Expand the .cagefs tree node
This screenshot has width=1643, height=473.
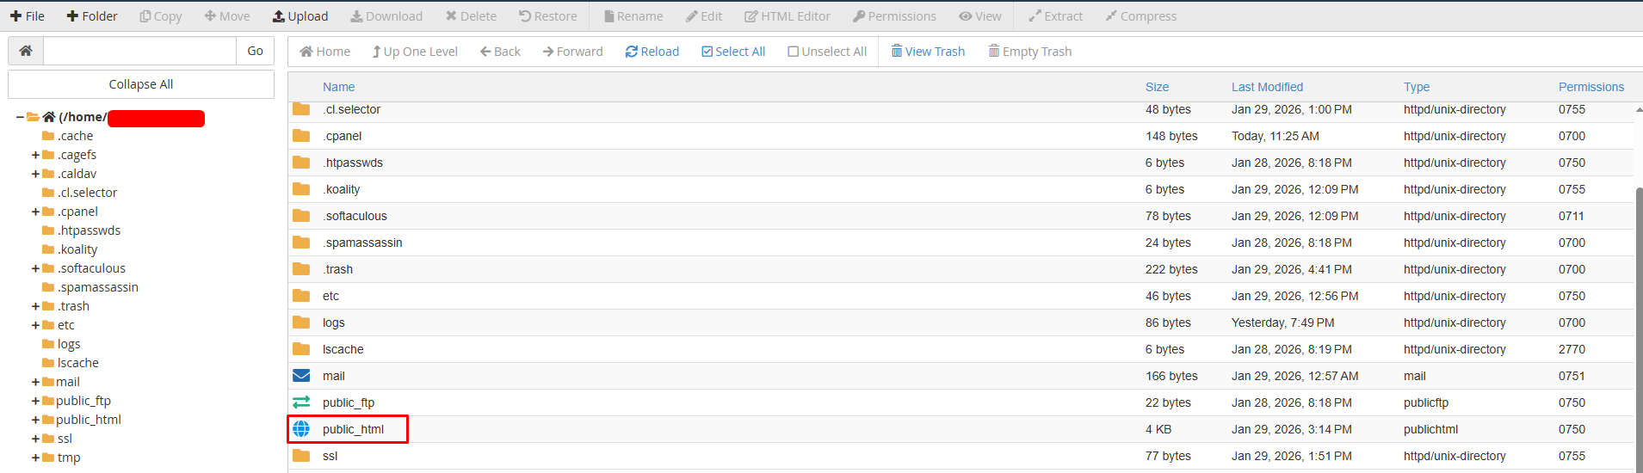tap(35, 156)
